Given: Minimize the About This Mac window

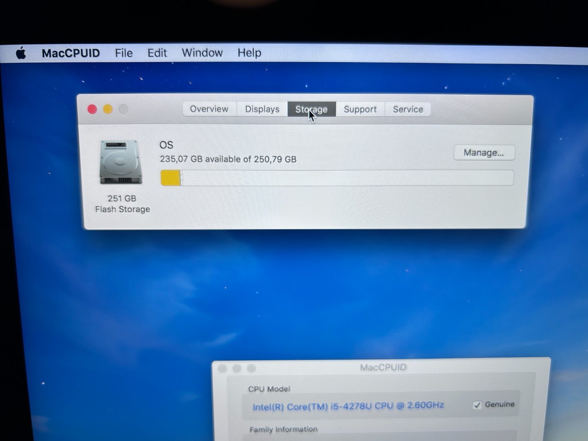Looking at the screenshot, I should tap(108, 109).
